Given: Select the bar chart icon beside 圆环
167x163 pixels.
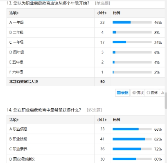Looking at the screenshot, I should pos(162,93).
